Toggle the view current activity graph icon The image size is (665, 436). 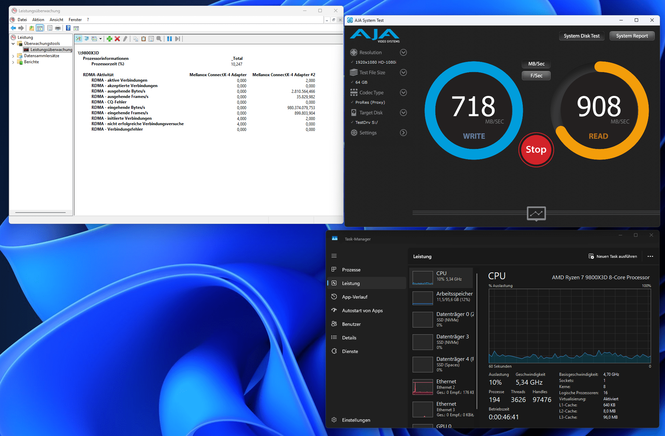coord(79,39)
